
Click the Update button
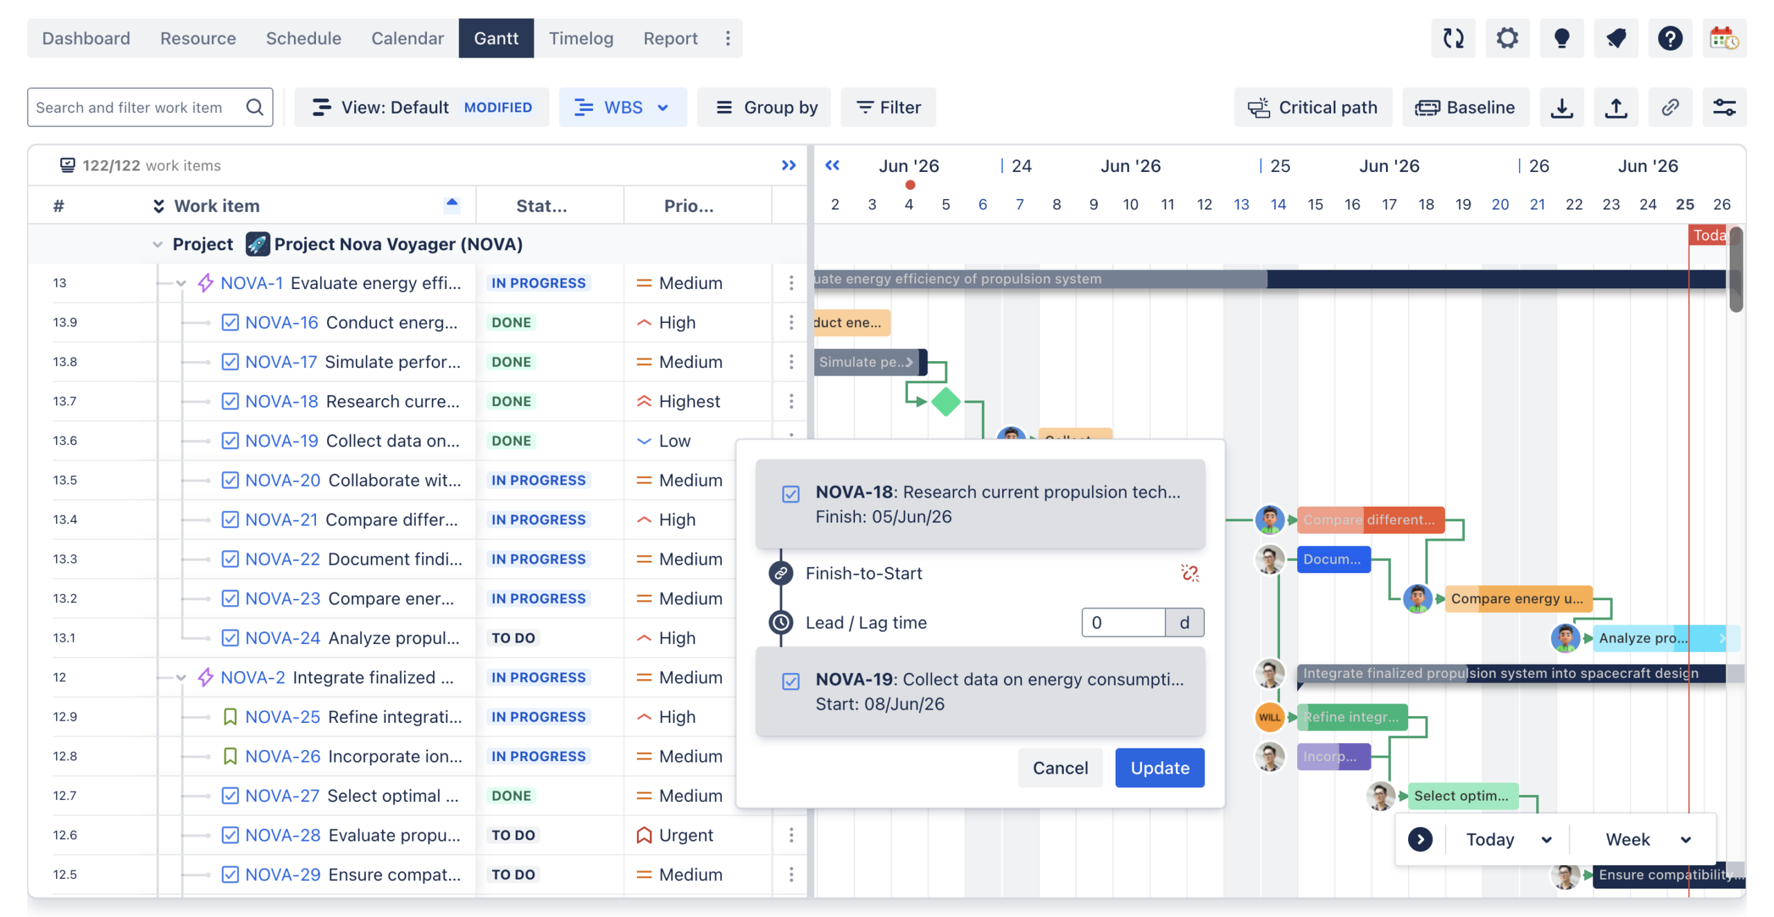(1159, 768)
